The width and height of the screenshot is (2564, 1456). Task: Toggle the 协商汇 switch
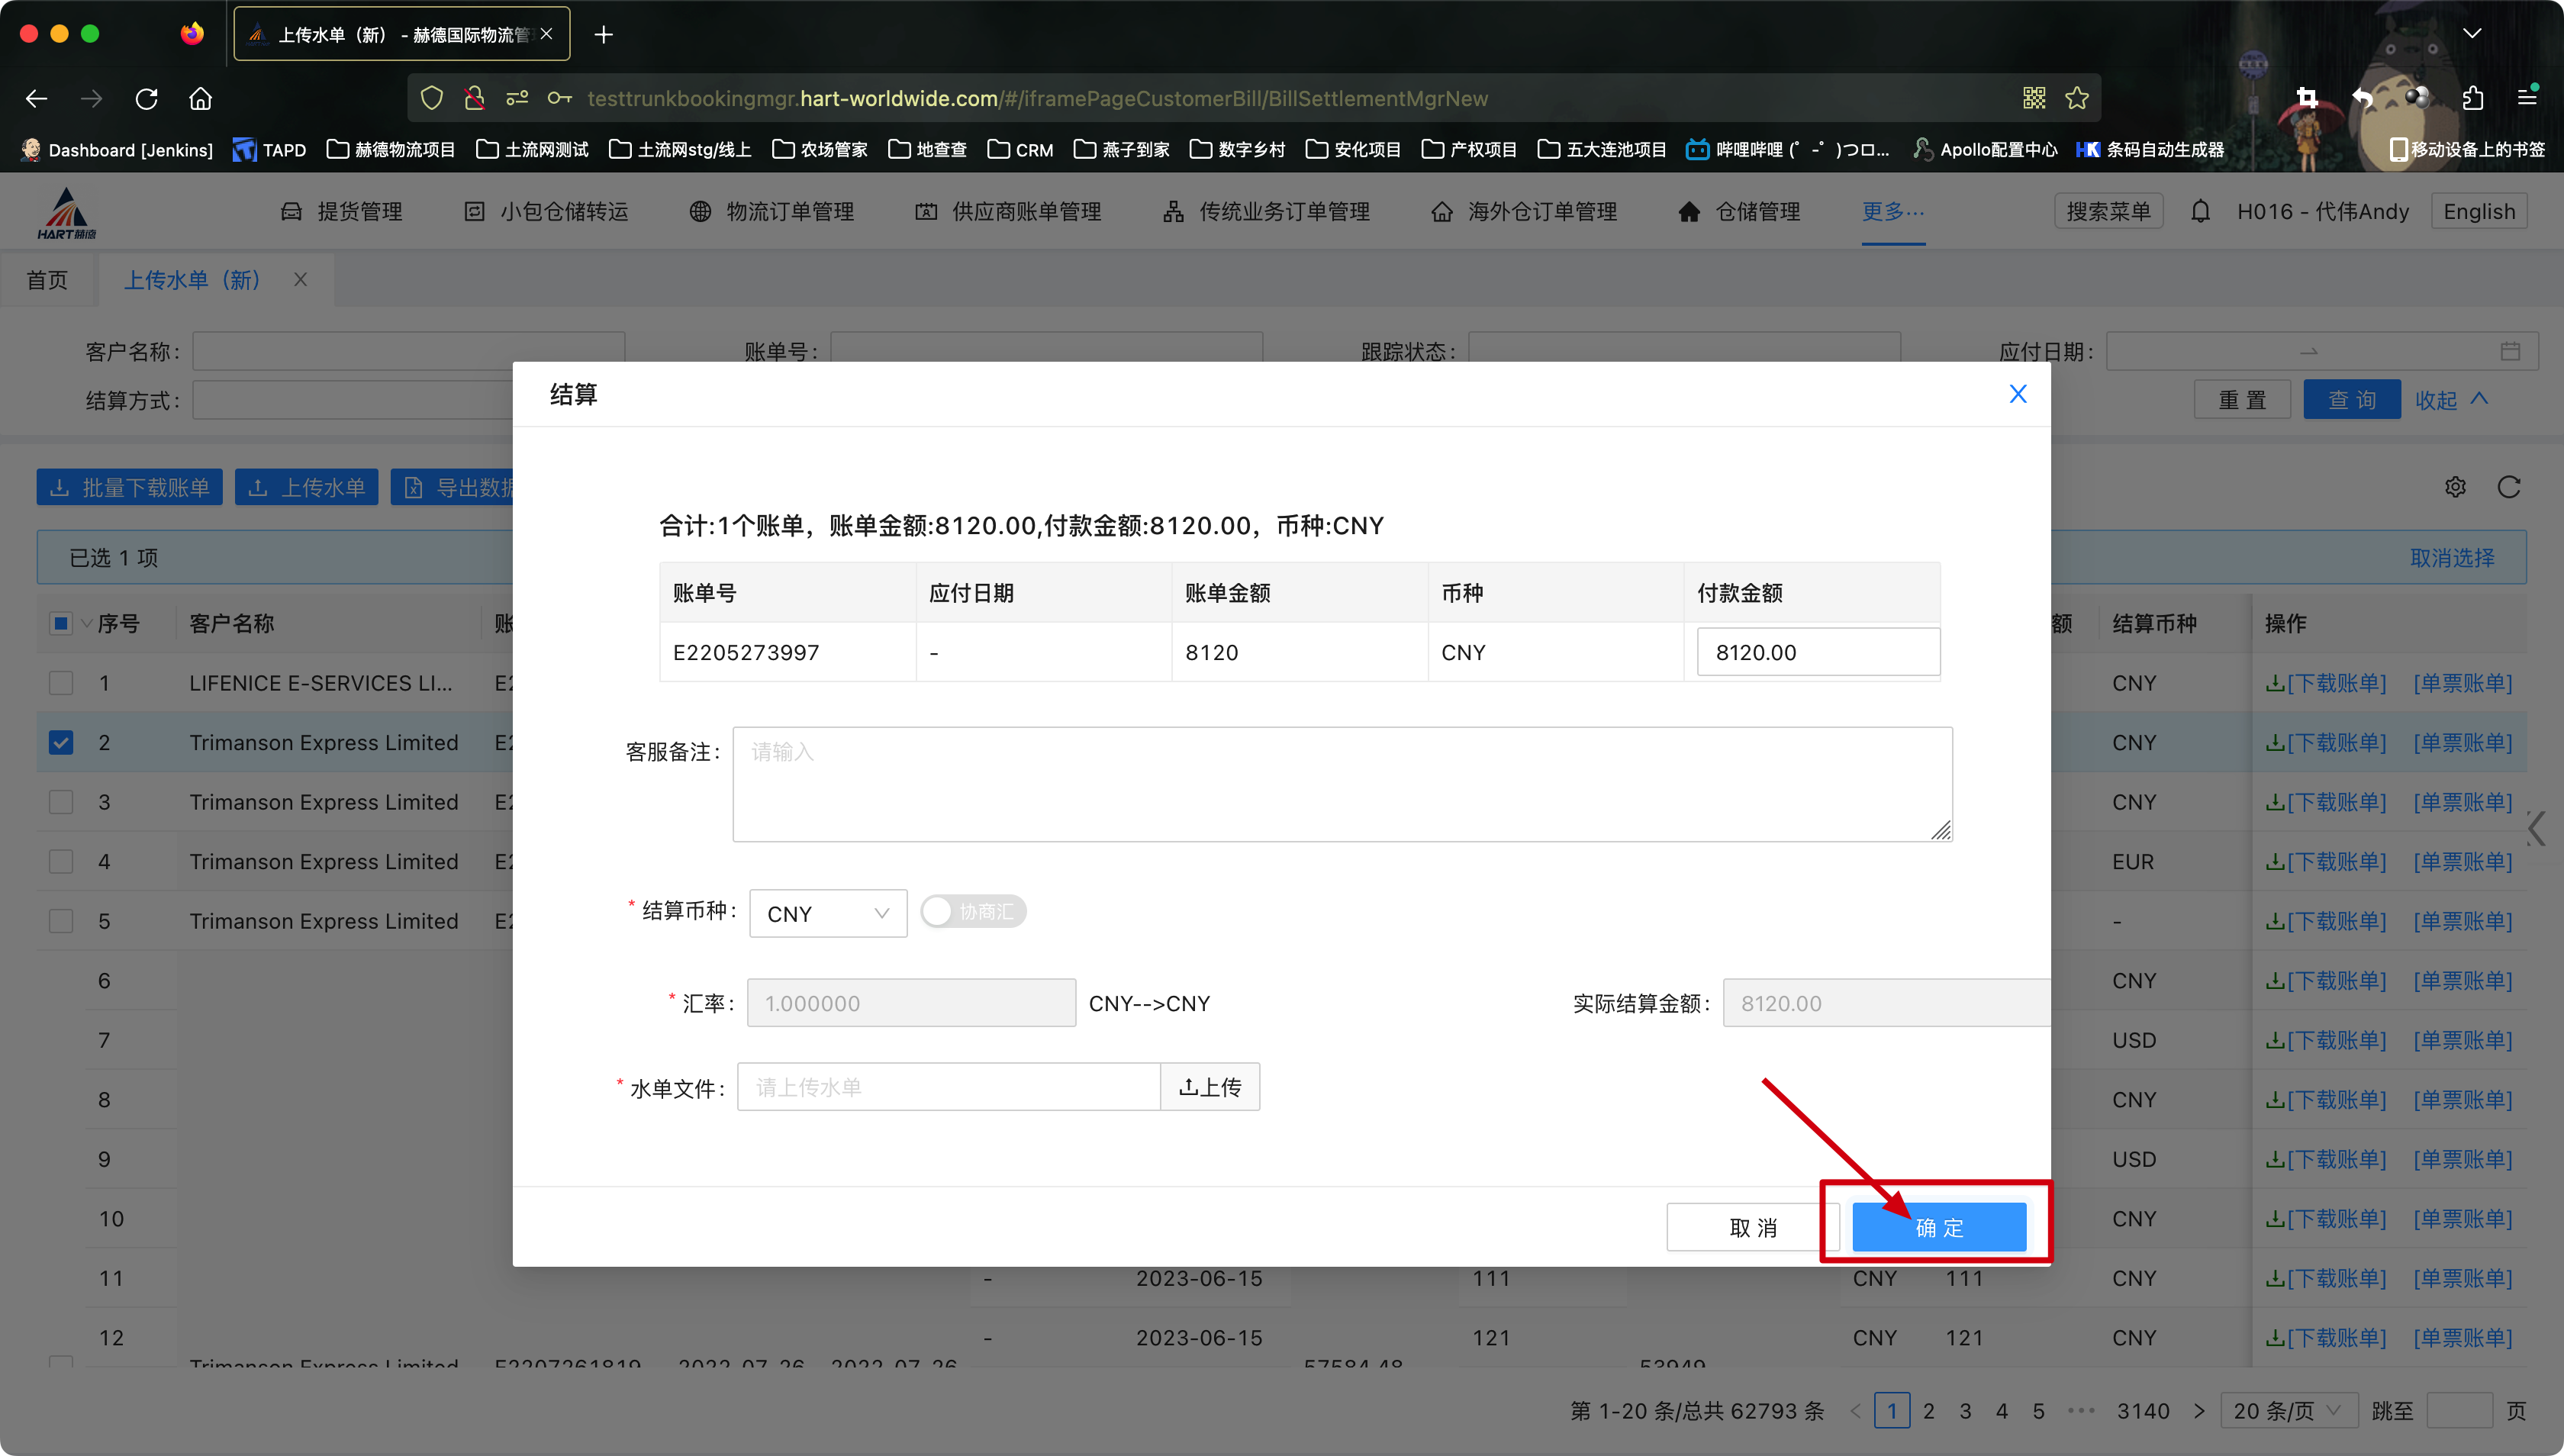[972, 911]
